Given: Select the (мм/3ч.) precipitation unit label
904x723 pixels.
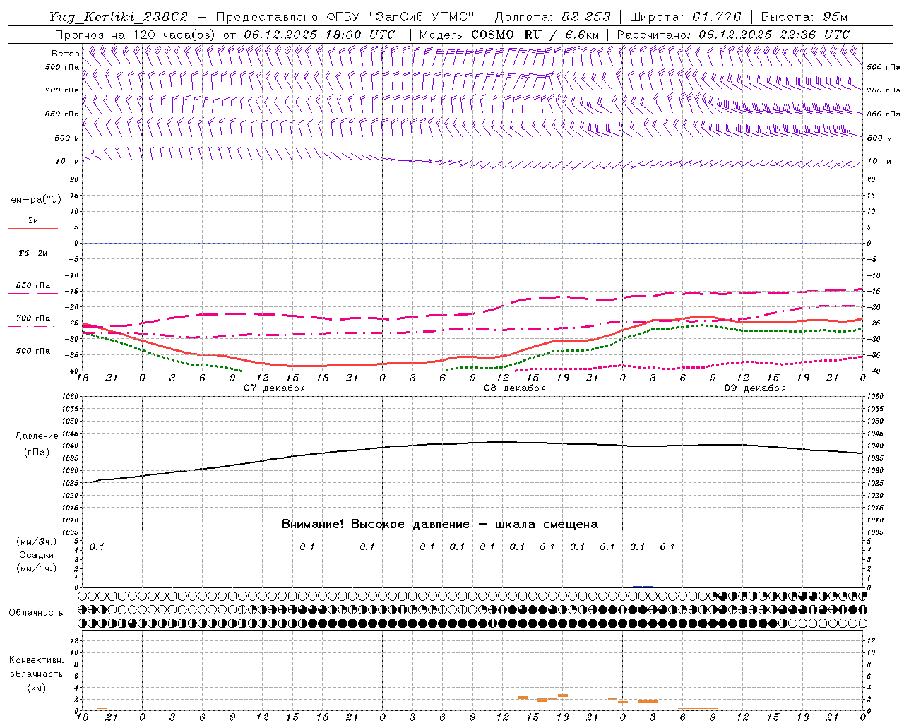Looking at the screenshot, I should [36, 542].
